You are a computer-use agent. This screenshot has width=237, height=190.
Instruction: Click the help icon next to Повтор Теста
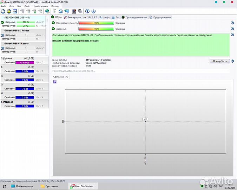pyautogui.click(x=232, y=61)
